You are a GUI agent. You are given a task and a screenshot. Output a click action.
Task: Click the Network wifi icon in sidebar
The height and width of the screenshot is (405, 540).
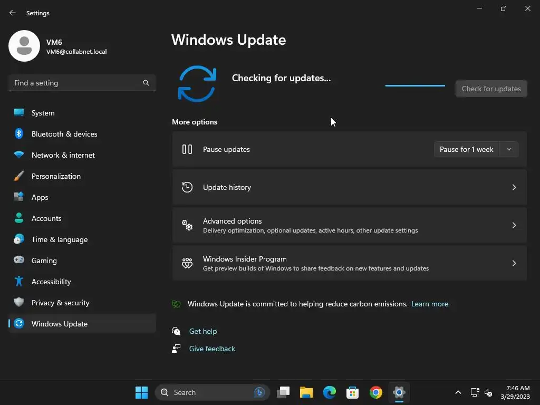19,155
